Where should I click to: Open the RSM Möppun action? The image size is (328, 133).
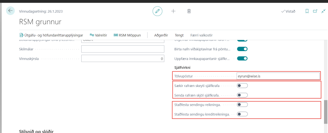coord(127,35)
